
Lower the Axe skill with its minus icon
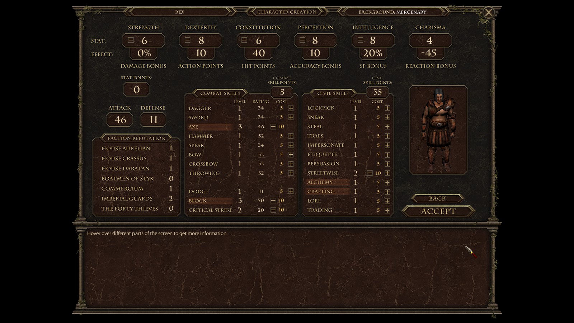(273, 127)
